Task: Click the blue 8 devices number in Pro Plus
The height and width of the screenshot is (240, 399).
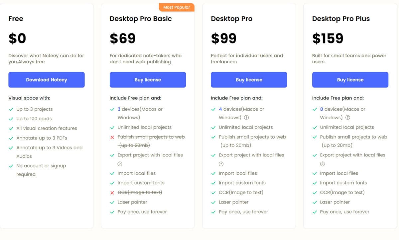Action: (322, 109)
